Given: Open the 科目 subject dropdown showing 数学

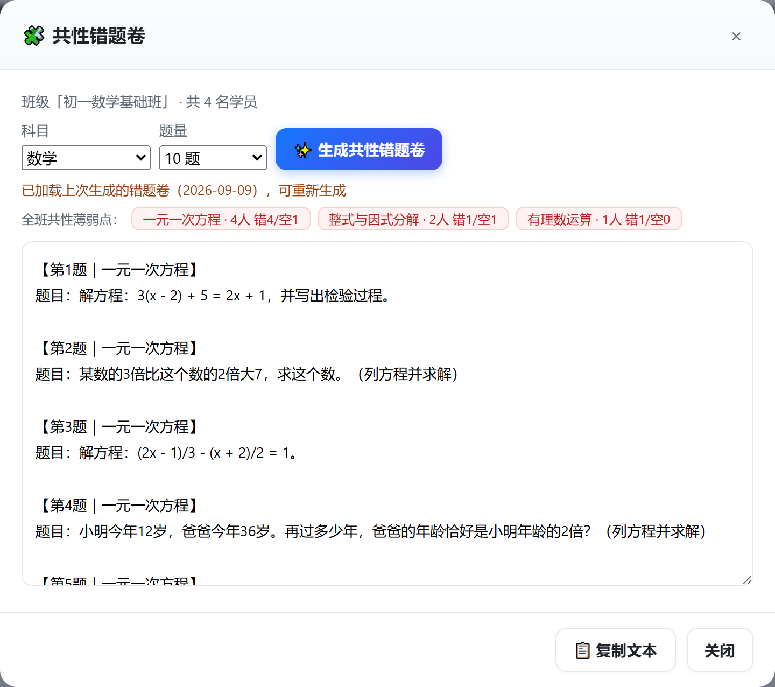Looking at the screenshot, I should pos(86,158).
